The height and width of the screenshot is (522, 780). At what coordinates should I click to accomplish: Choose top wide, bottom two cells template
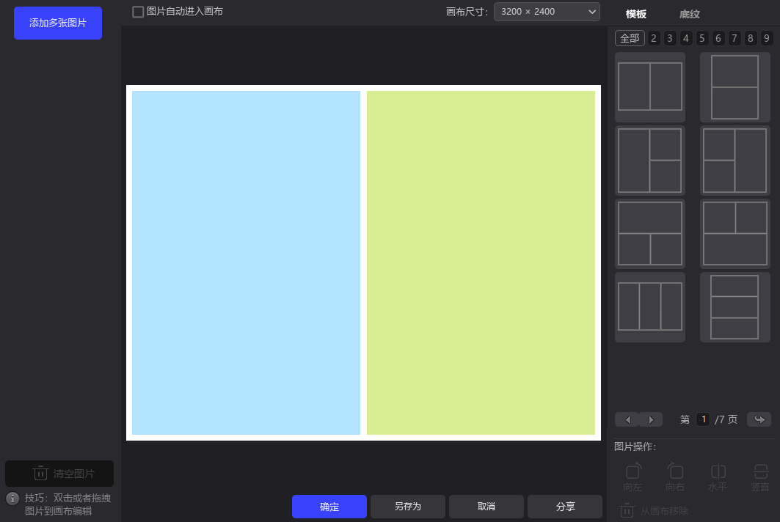(650, 234)
